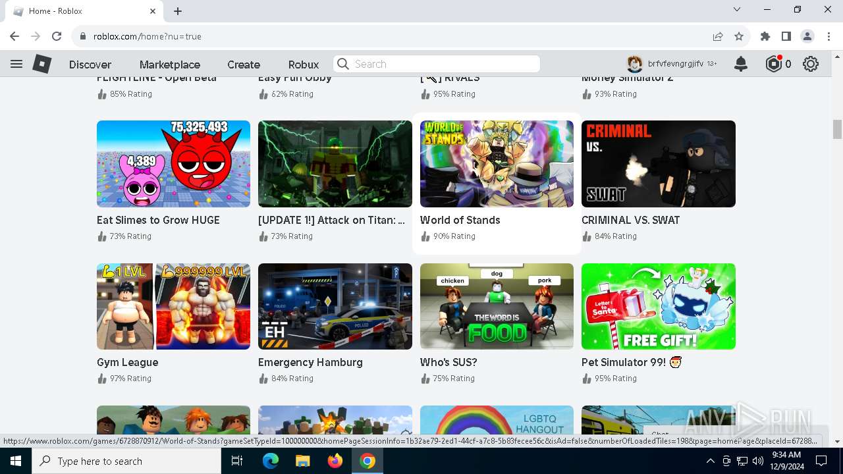Launch Firefox from the taskbar
The image size is (843, 474).
[x=335, y=461]
